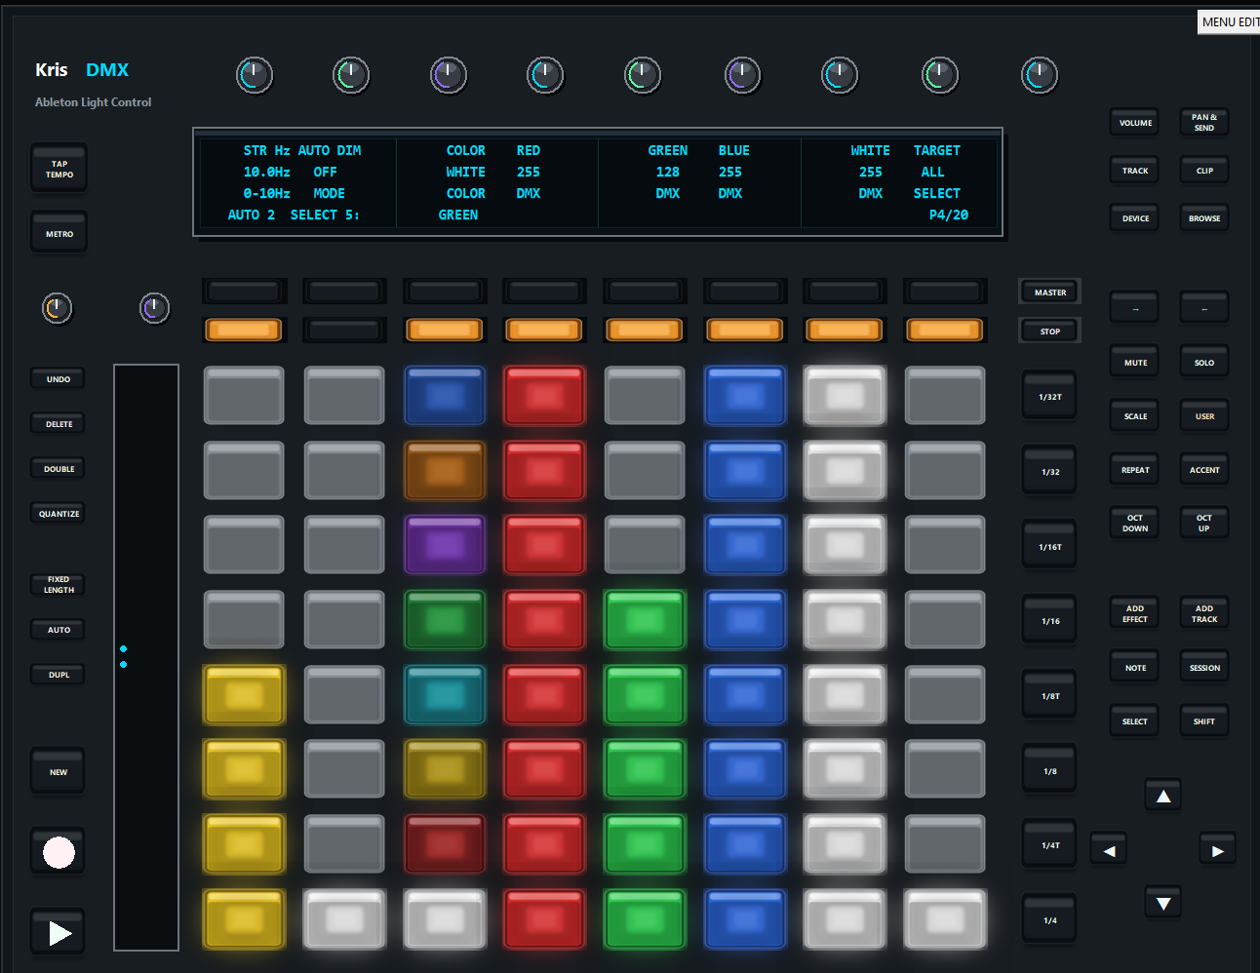Click the last encoder knob in the top row
Viewport: 1260px width, 973px height.
point(1039,75)
